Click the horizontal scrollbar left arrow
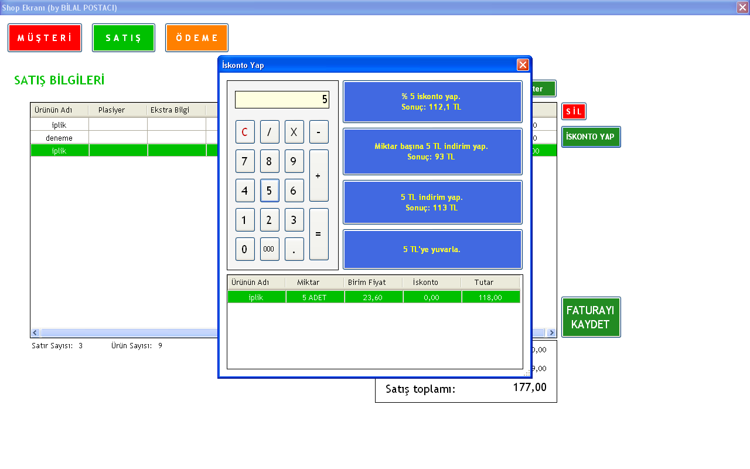Image resolution: width=750 pixels, height=469 pixels. [35, 333]
